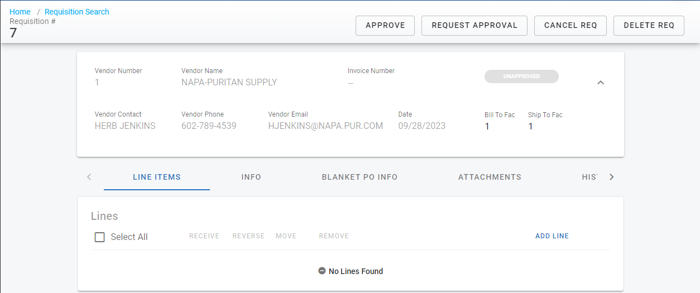The height and width of the screenshot is (293, 700).
Task: Click the Unapproved status badge
Action: [x=521, y=76]
